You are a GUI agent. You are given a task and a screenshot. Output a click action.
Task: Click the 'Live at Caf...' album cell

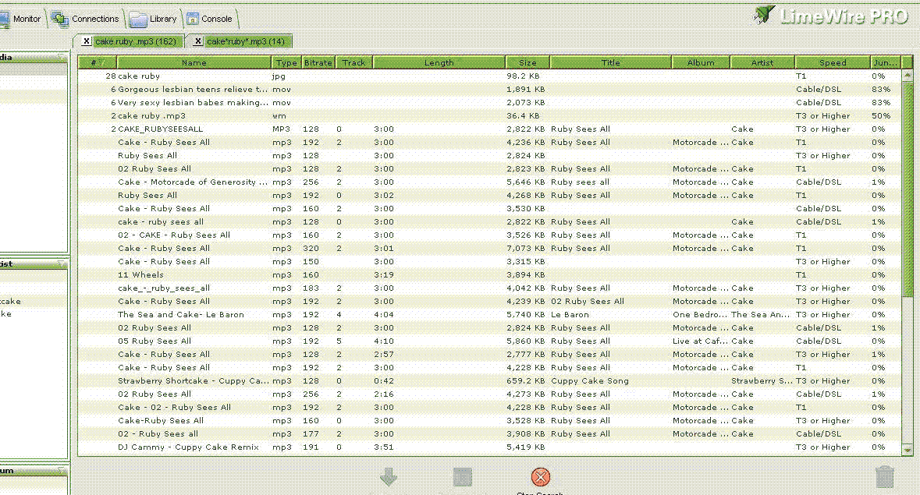coord(701,341)
